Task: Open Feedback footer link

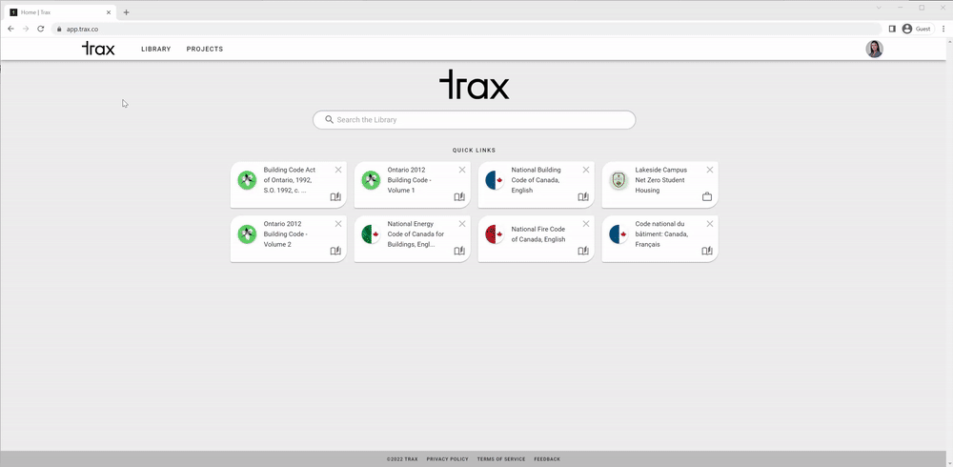Action: coord(547,459)
